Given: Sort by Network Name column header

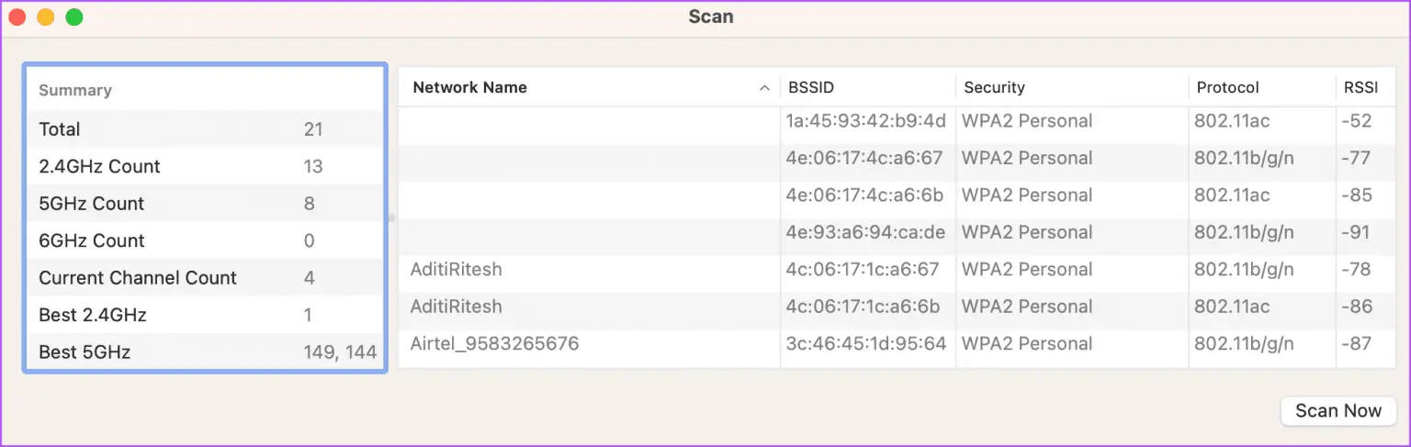Looking at the screenshot, I should pos(589,87).
